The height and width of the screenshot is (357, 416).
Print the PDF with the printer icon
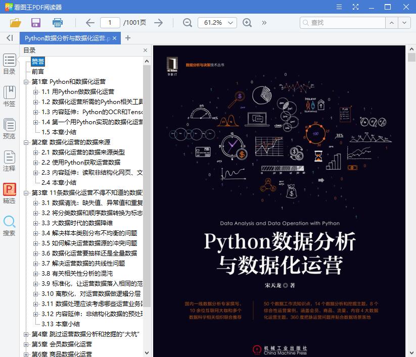tap(57, 23)
